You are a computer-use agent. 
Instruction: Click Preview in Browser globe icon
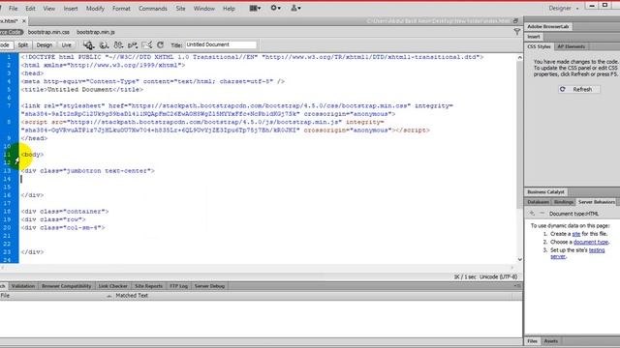coord(104,45)
